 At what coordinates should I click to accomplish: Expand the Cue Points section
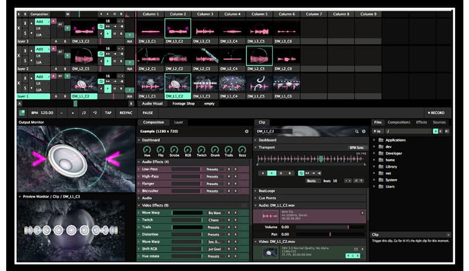pos(256,198)
